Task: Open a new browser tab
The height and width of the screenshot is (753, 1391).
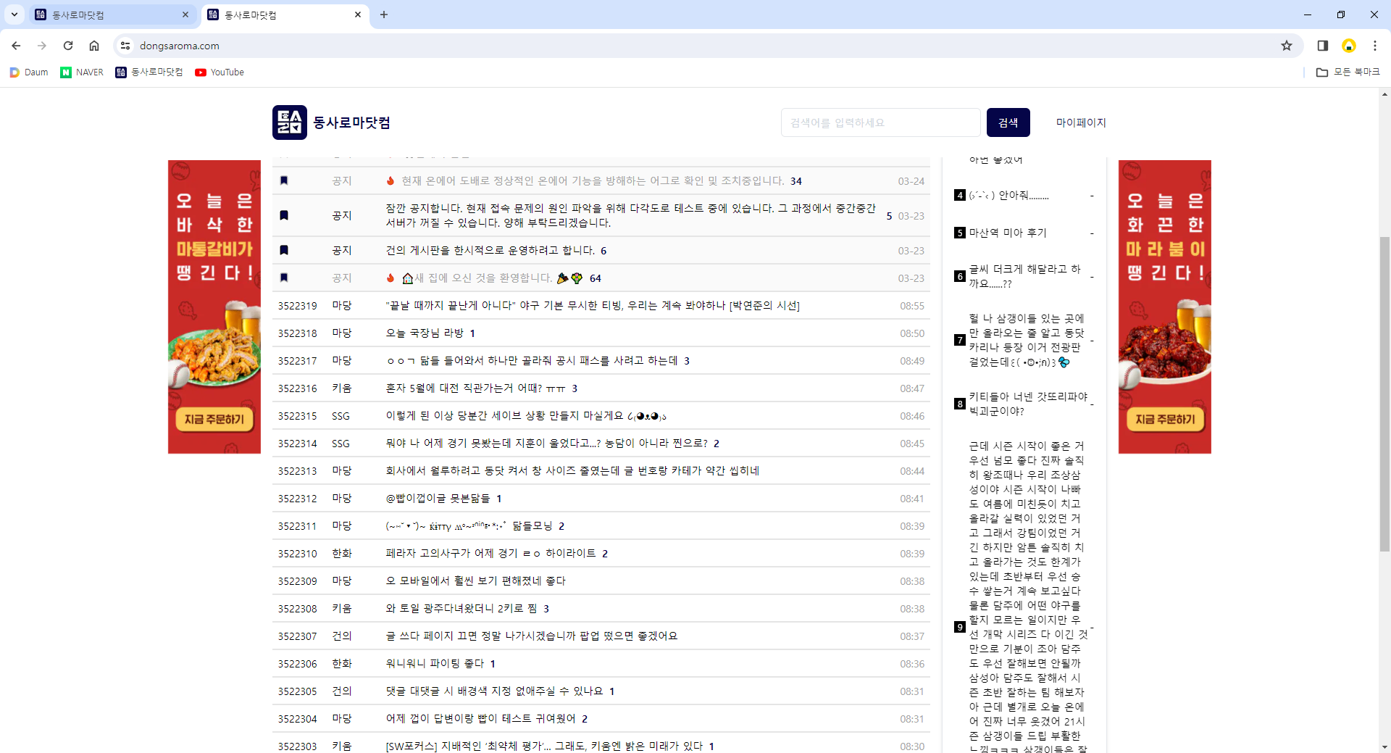Action: pyautogui.click(x=384, y=14)
